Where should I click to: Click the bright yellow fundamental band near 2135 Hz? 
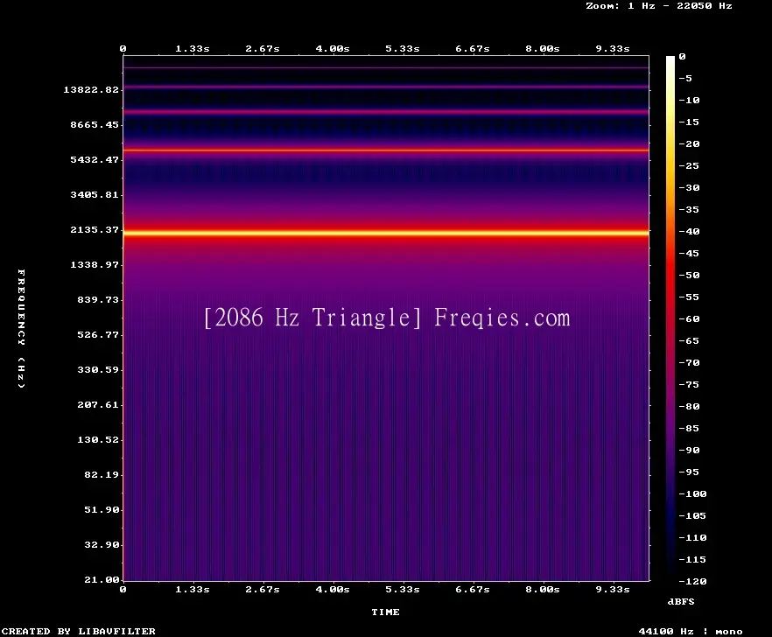[386, 233]
